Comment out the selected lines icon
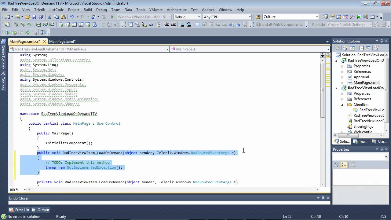The image size is (391, 220). (x=182, y=25)
